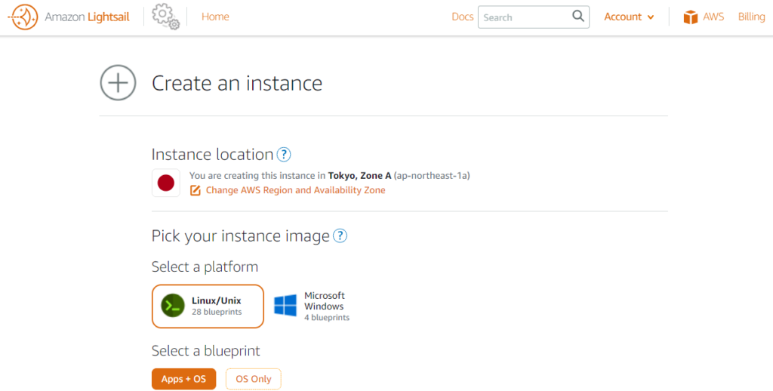The width and height of the screenshot is (773, 391).
Task: Click the '28 blueprints' text
Action: [217, 312]
